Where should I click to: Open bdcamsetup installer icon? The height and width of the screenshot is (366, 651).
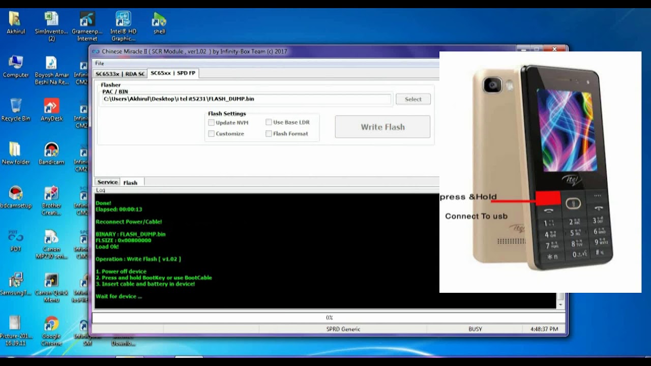[x=16, y=197]
